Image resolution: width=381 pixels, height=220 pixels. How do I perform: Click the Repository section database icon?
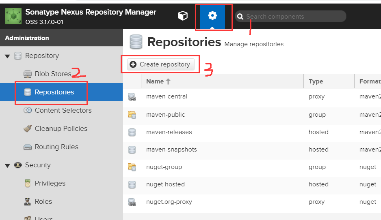[x=18, y=56]
